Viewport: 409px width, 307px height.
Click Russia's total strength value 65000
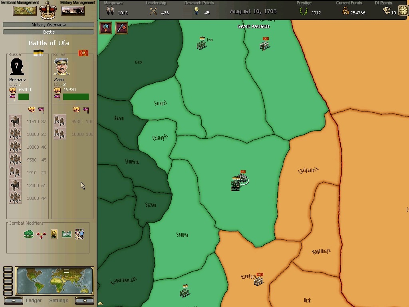click(25, 90)
